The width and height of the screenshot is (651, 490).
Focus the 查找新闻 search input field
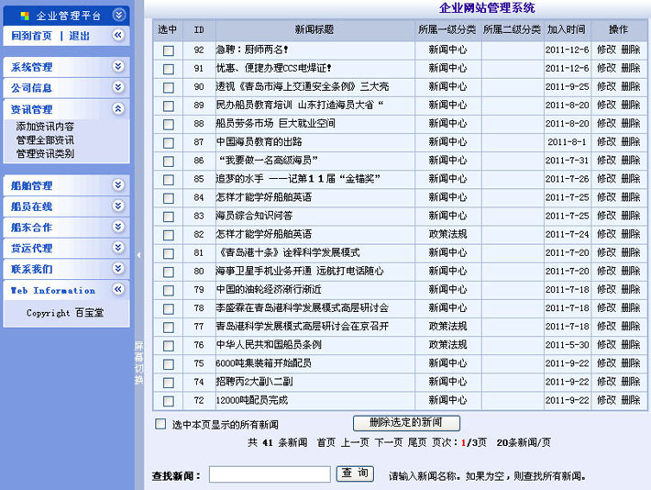click(x=270, y=474)
